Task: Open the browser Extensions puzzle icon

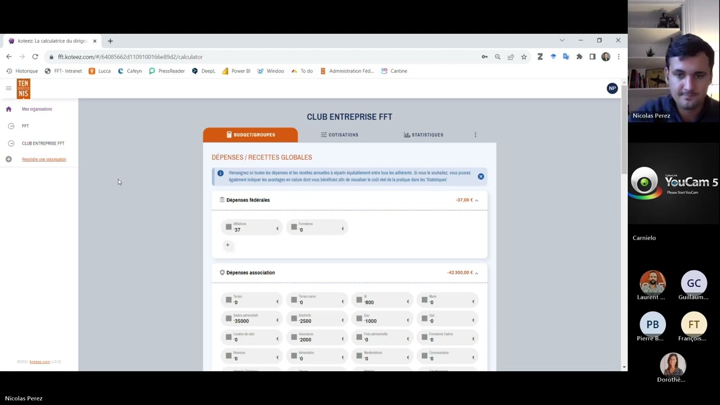Action: click(579, 57)
